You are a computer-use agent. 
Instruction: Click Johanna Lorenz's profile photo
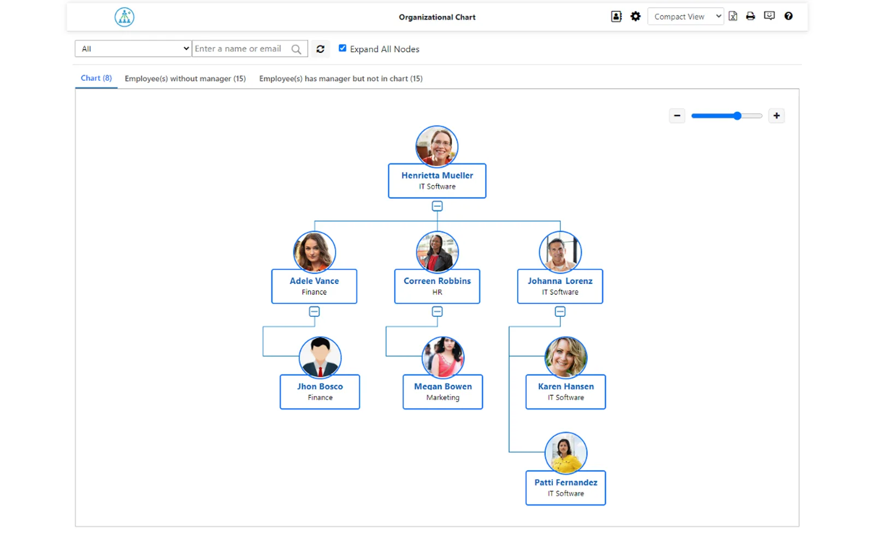click(560, 252)
